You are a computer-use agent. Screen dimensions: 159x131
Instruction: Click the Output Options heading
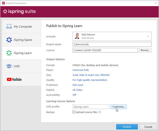[x=56, y=59]
